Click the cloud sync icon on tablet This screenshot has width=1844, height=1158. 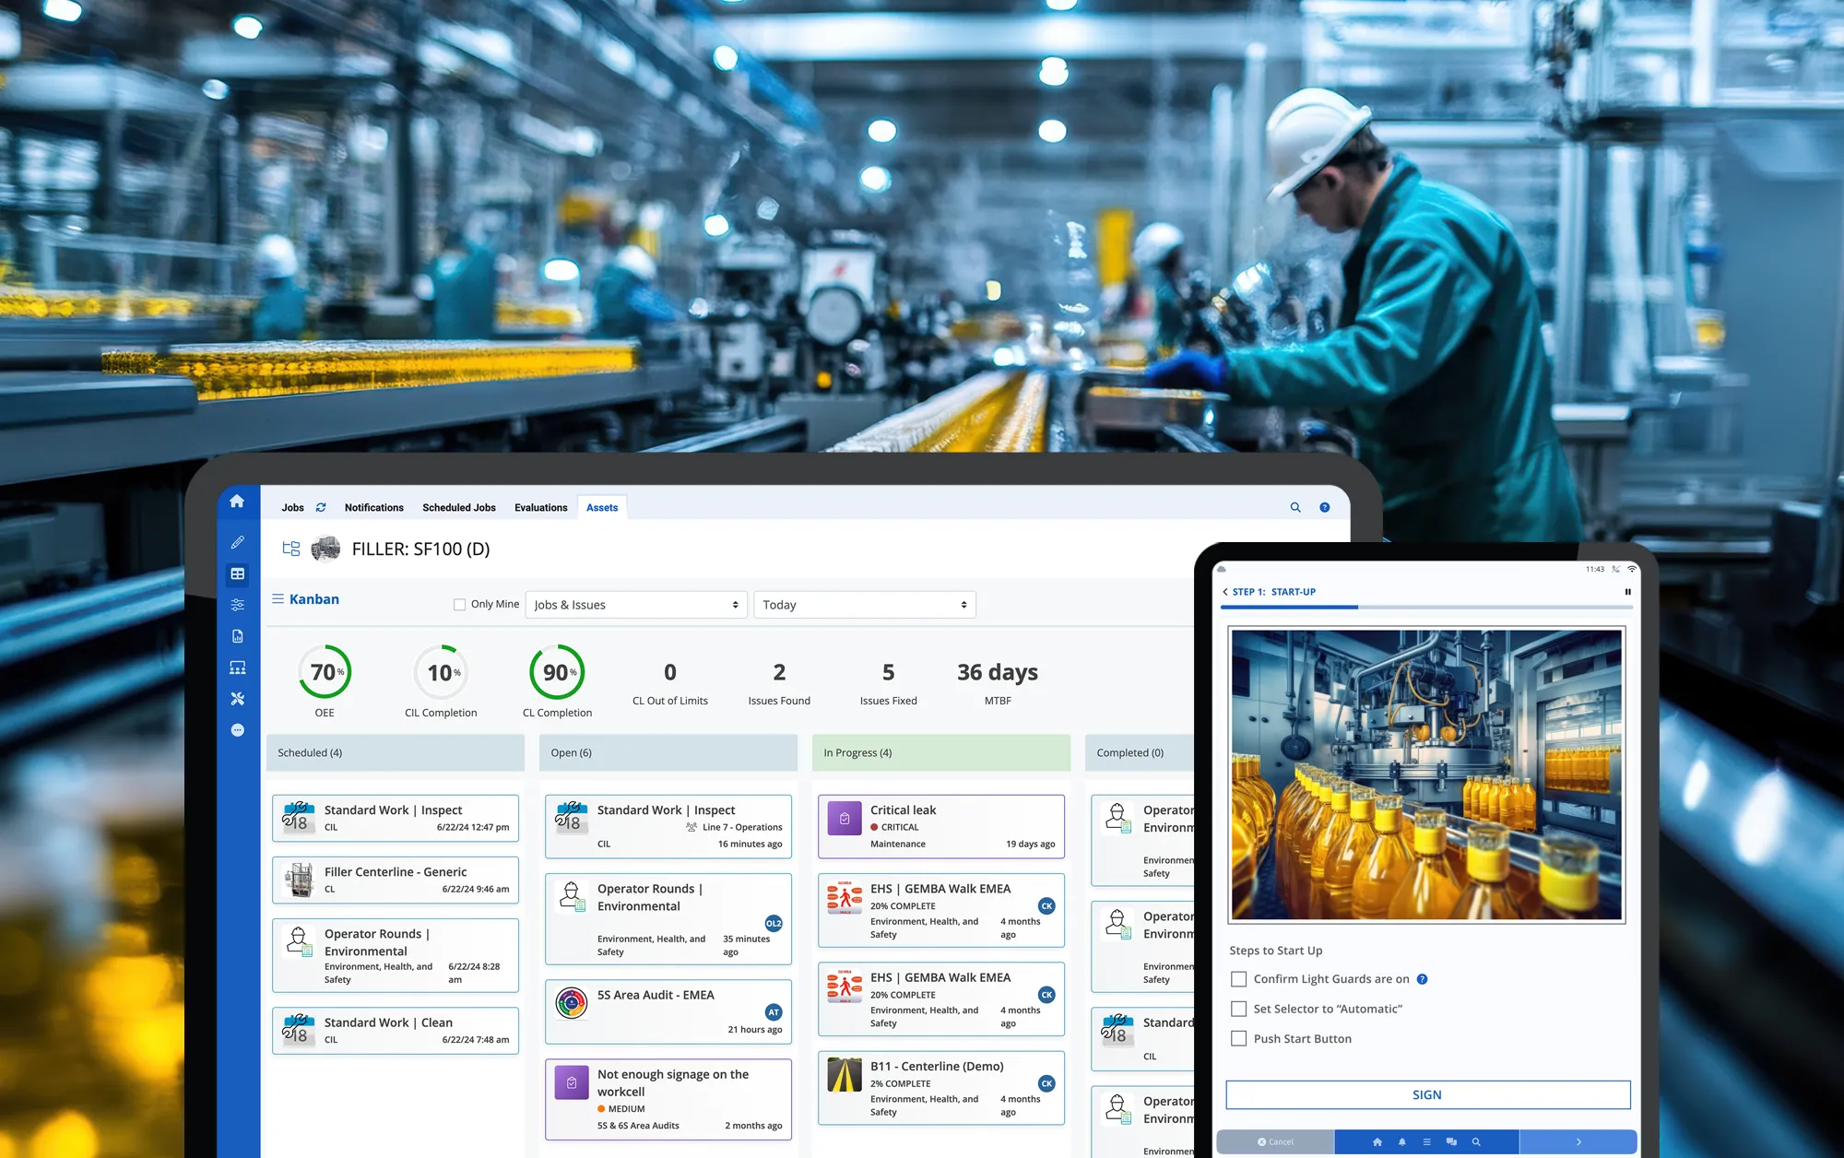[1222, 570]
